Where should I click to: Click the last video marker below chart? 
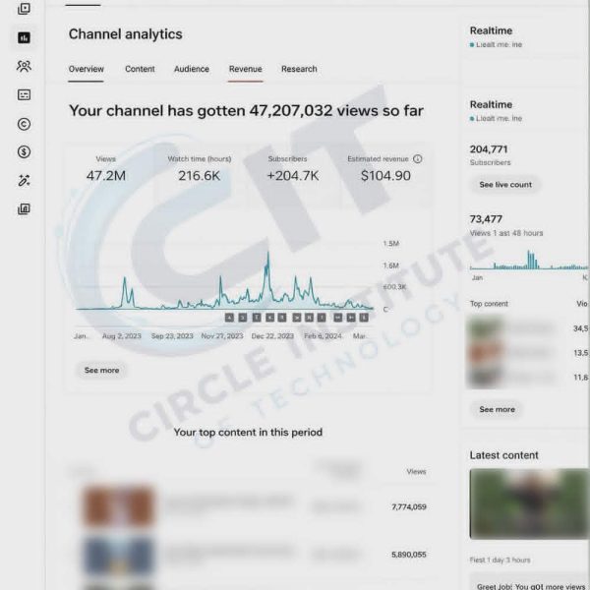(364, 318)
